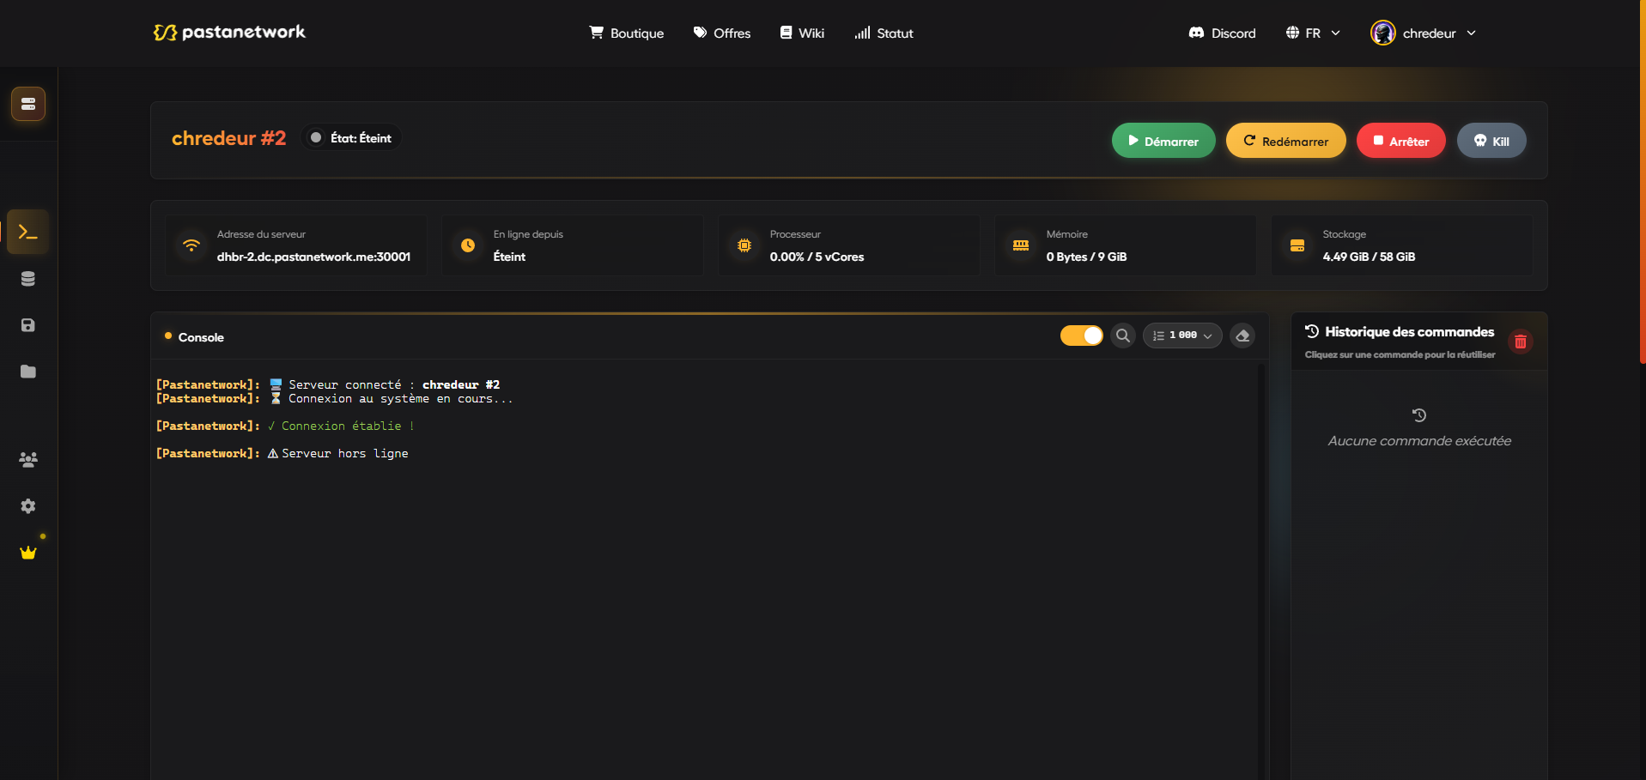Click the Connexion établie console line
The image size is (1646, 780).
(285, 426)
